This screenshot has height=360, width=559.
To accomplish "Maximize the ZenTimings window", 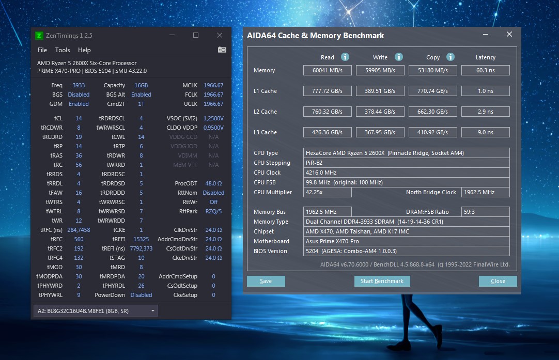I will pos(196,35).
